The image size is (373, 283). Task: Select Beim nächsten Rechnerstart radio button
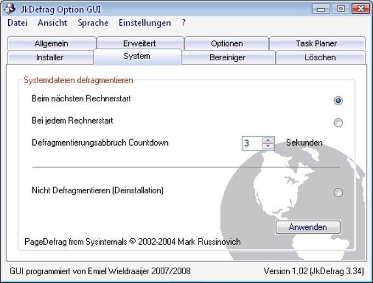click(x=338, y=101)
